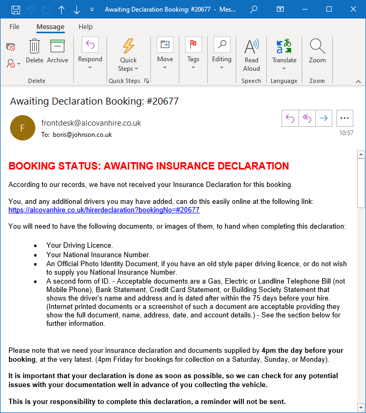366x413 pixels.
Task: Click the message scrollbar thumb
Action: pos(361,183)
